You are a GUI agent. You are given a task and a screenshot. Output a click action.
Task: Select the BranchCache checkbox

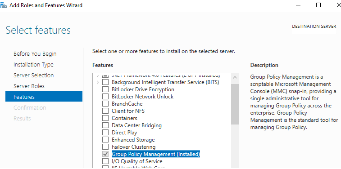coord(105,104)
